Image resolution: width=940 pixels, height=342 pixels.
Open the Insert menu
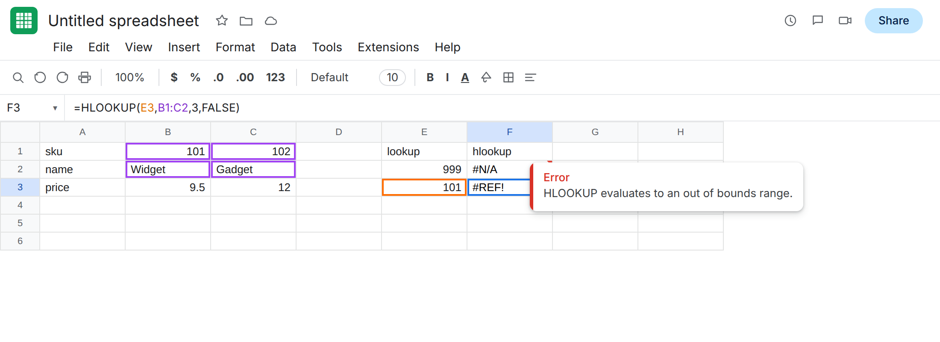click(184, 47)
